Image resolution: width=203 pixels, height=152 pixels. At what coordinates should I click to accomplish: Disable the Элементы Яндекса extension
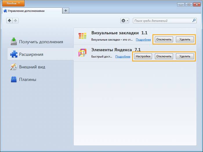(x=164, y=56)
